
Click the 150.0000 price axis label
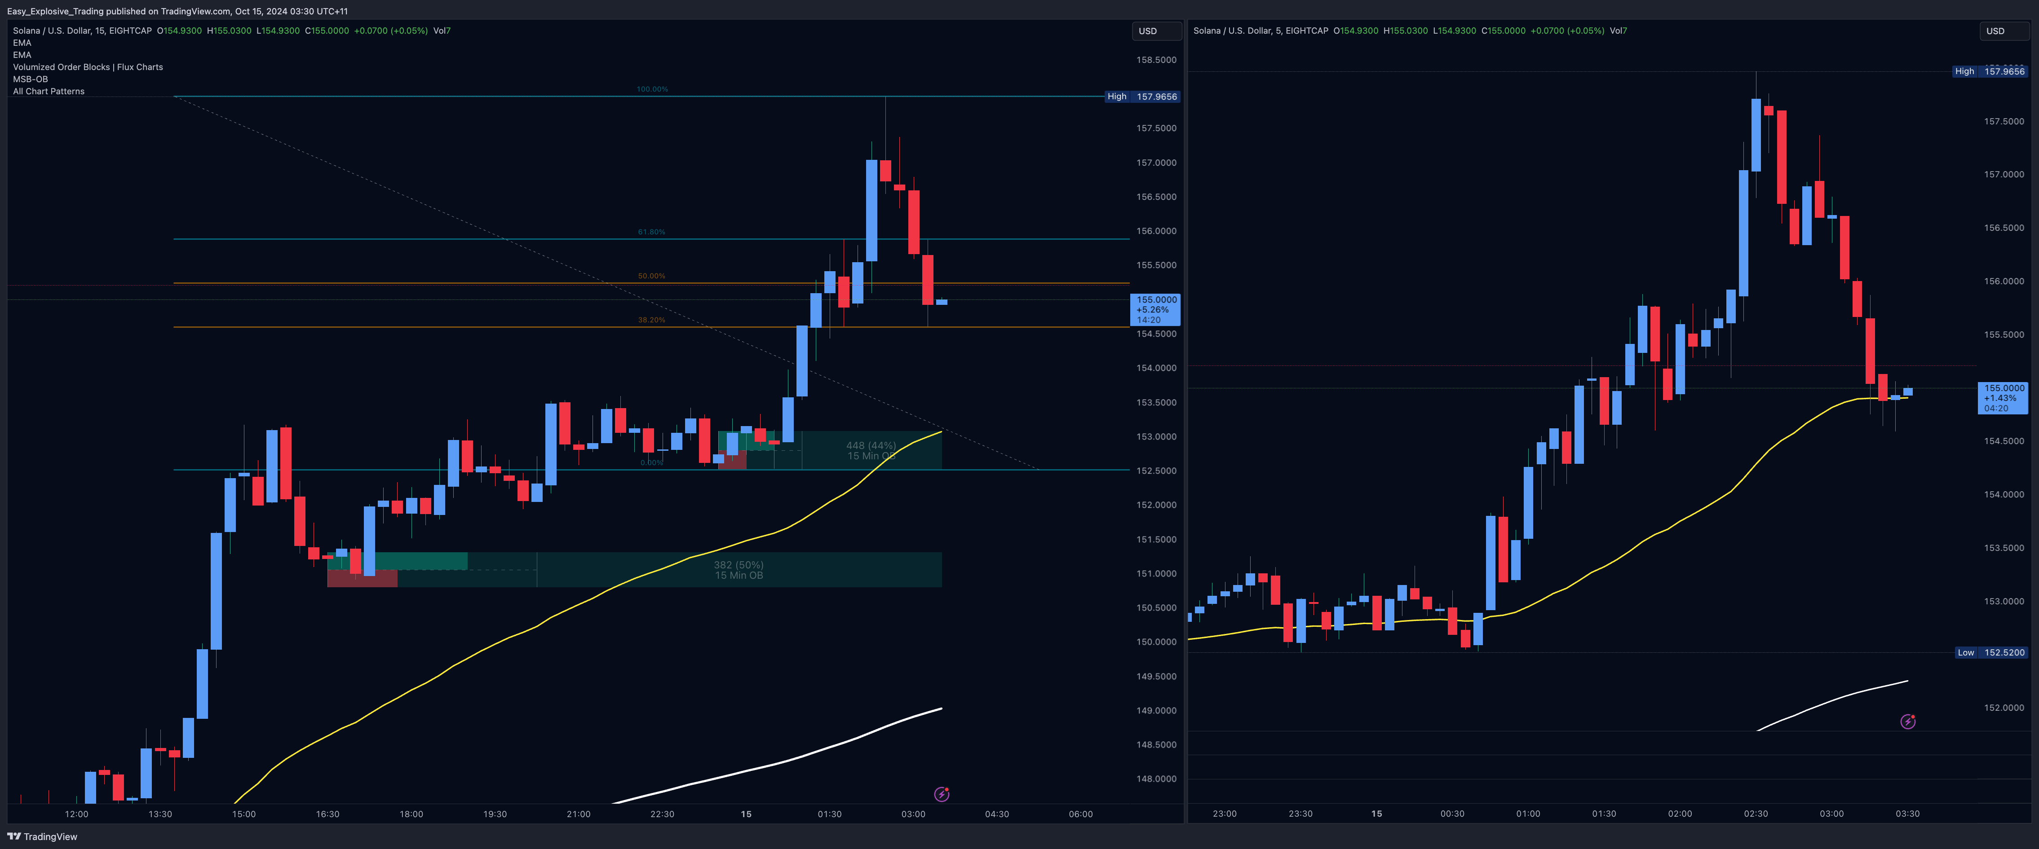click(x=1156, y=642)
